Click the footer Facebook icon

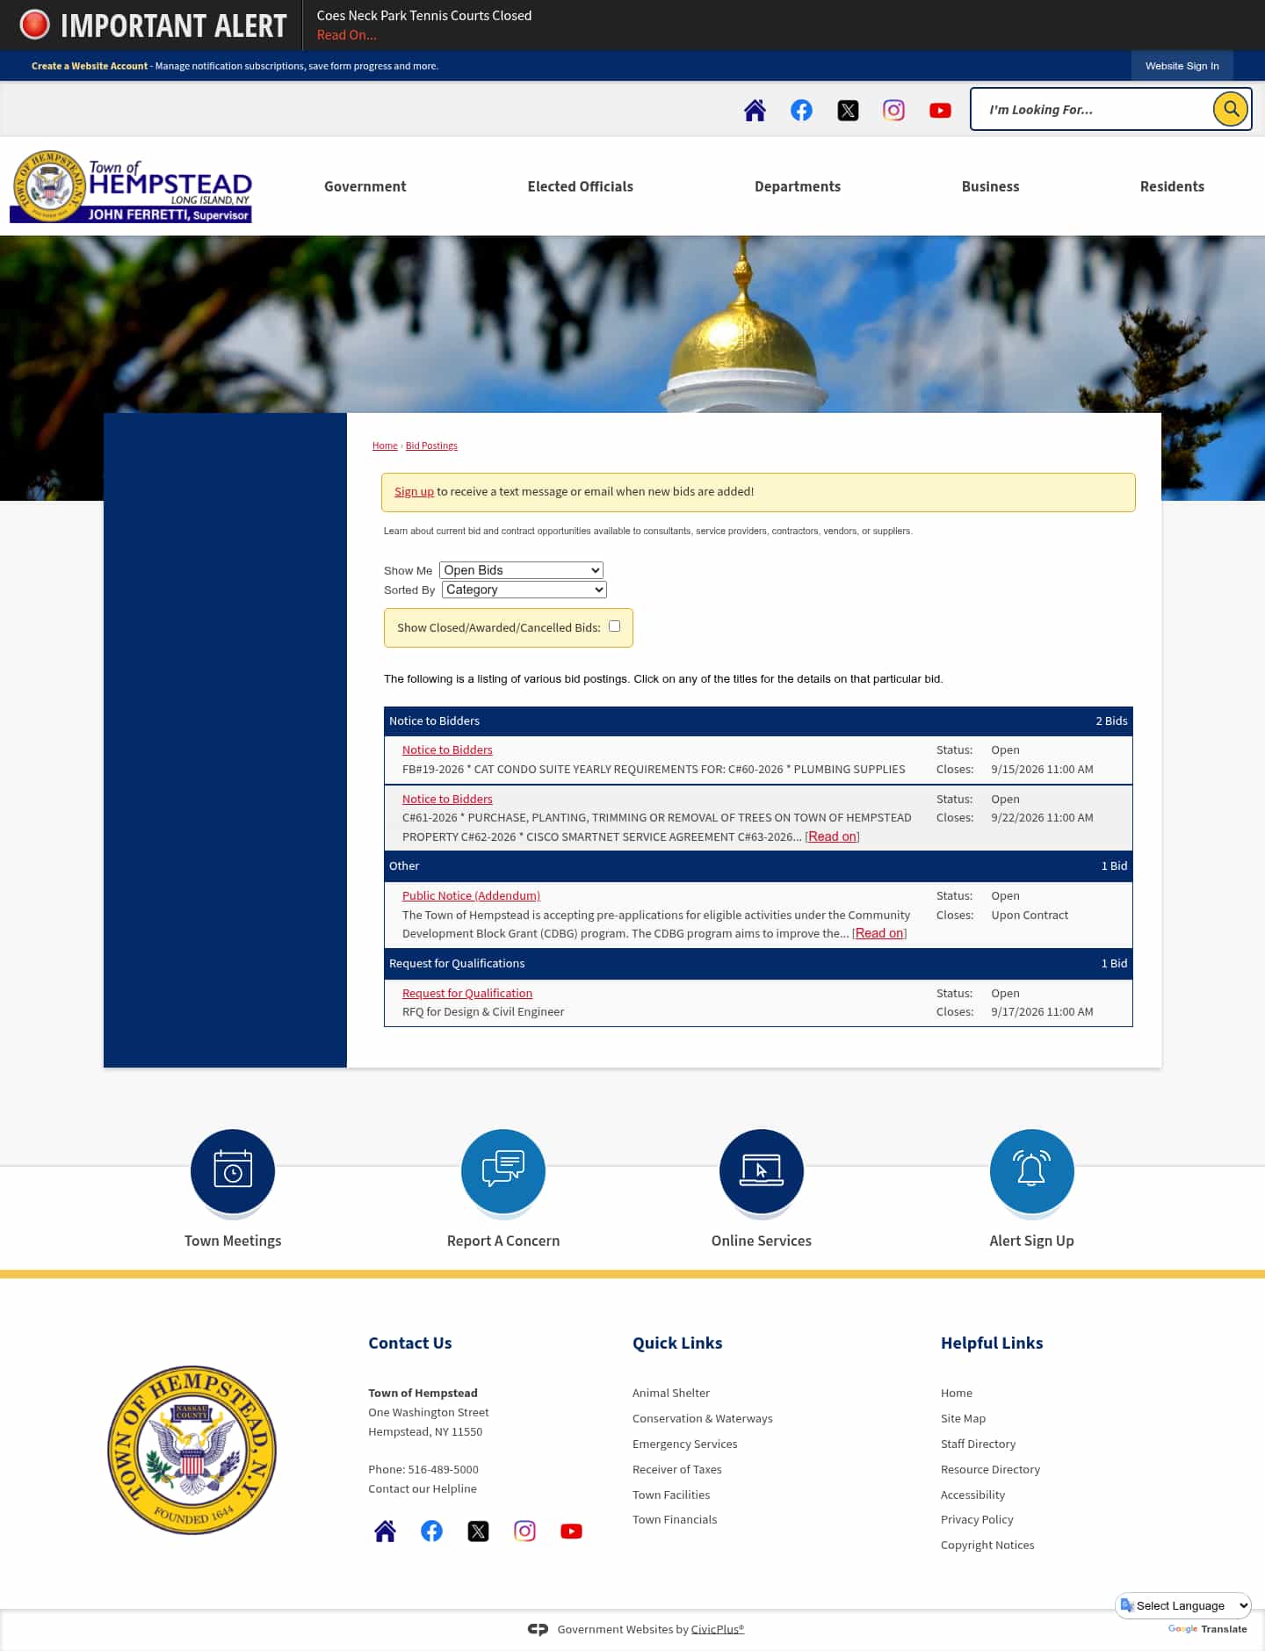[431, 1531]
